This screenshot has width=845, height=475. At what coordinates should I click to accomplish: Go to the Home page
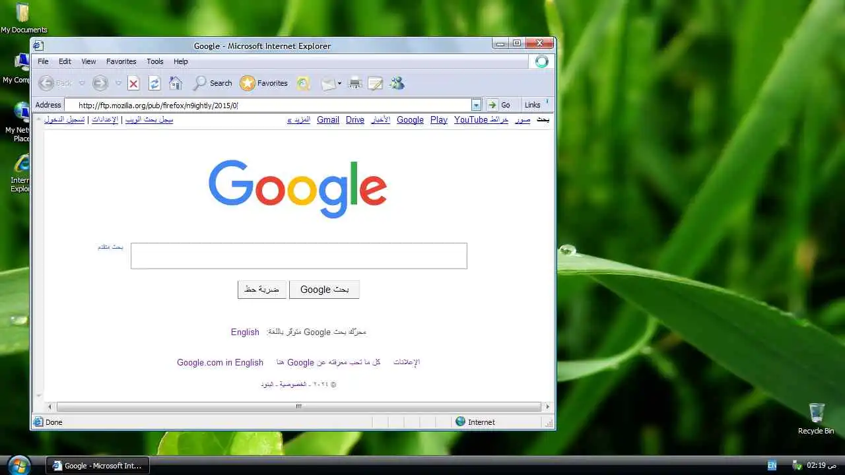(x=175, y=83)
